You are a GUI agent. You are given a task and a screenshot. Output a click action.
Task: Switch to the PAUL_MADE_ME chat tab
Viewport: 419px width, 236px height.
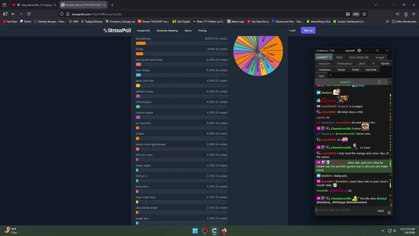coord(359,57)
